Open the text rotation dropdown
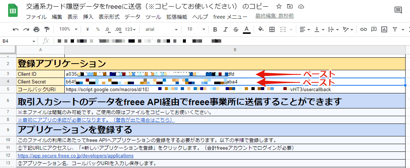The width and height of the screenshot is (410, 168). pos(348,29)
